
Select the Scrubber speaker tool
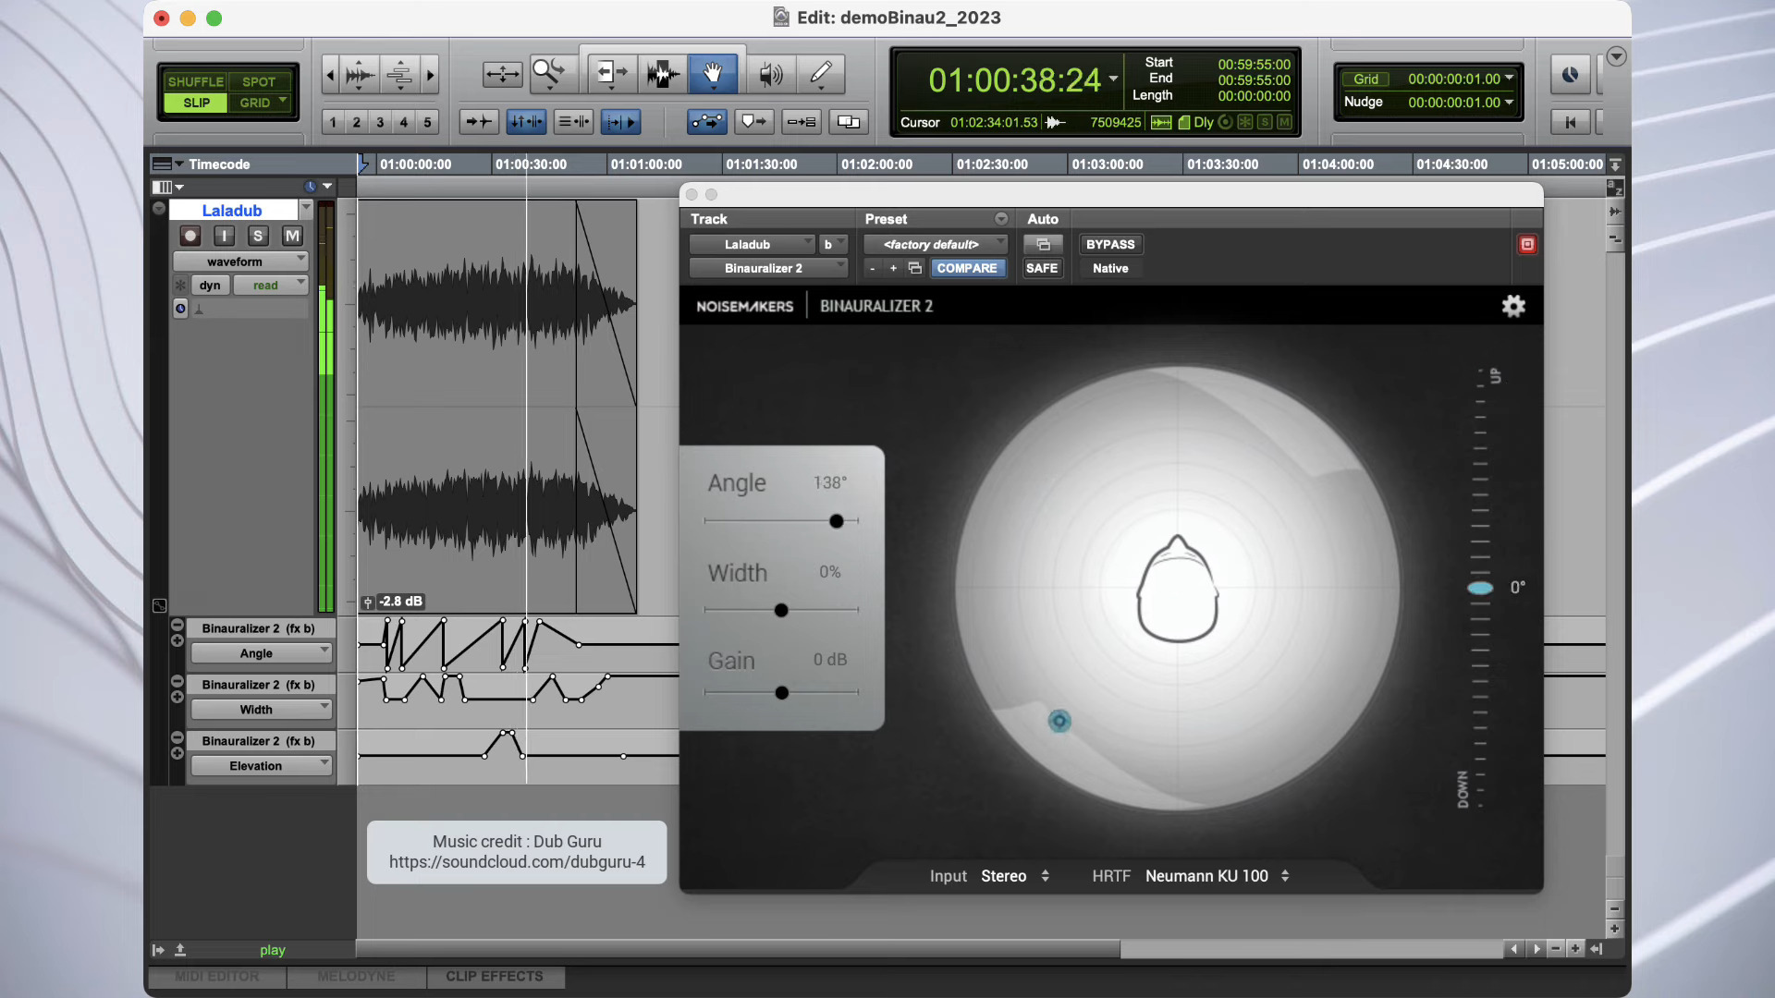[770, 73]
